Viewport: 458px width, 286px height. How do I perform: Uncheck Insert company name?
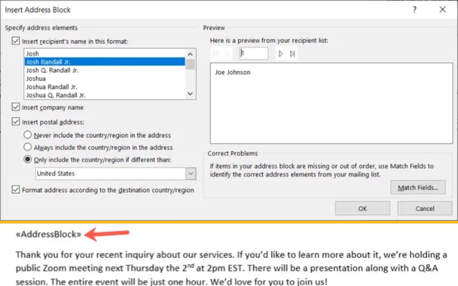[15, 107]
